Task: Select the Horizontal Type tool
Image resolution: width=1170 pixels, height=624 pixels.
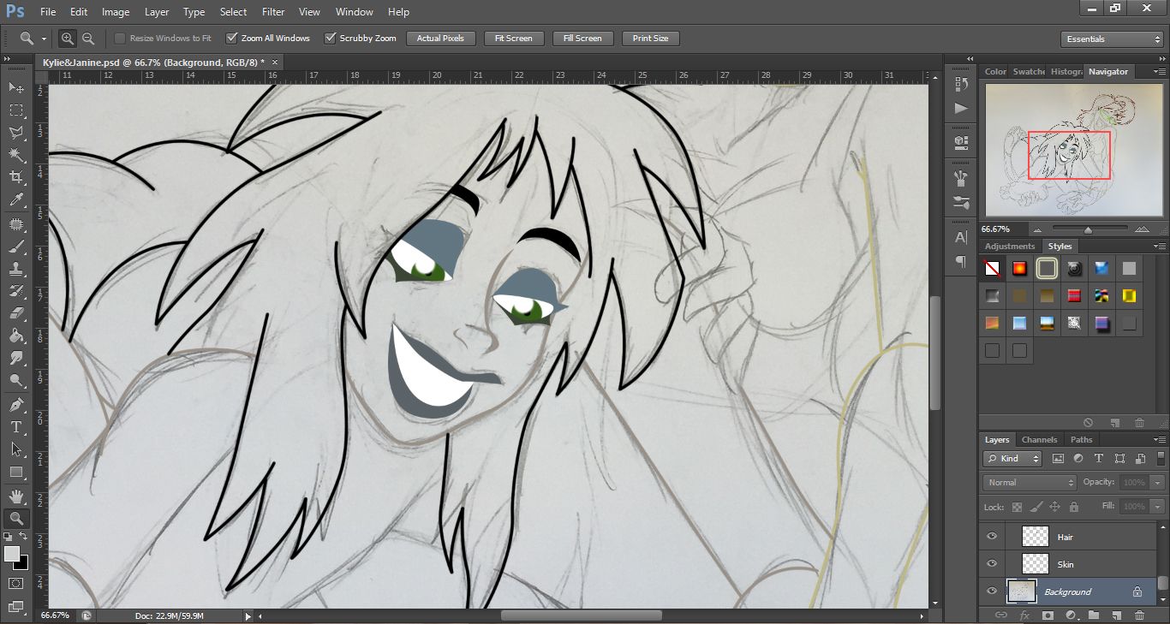Action: click(x=15, y=427)
